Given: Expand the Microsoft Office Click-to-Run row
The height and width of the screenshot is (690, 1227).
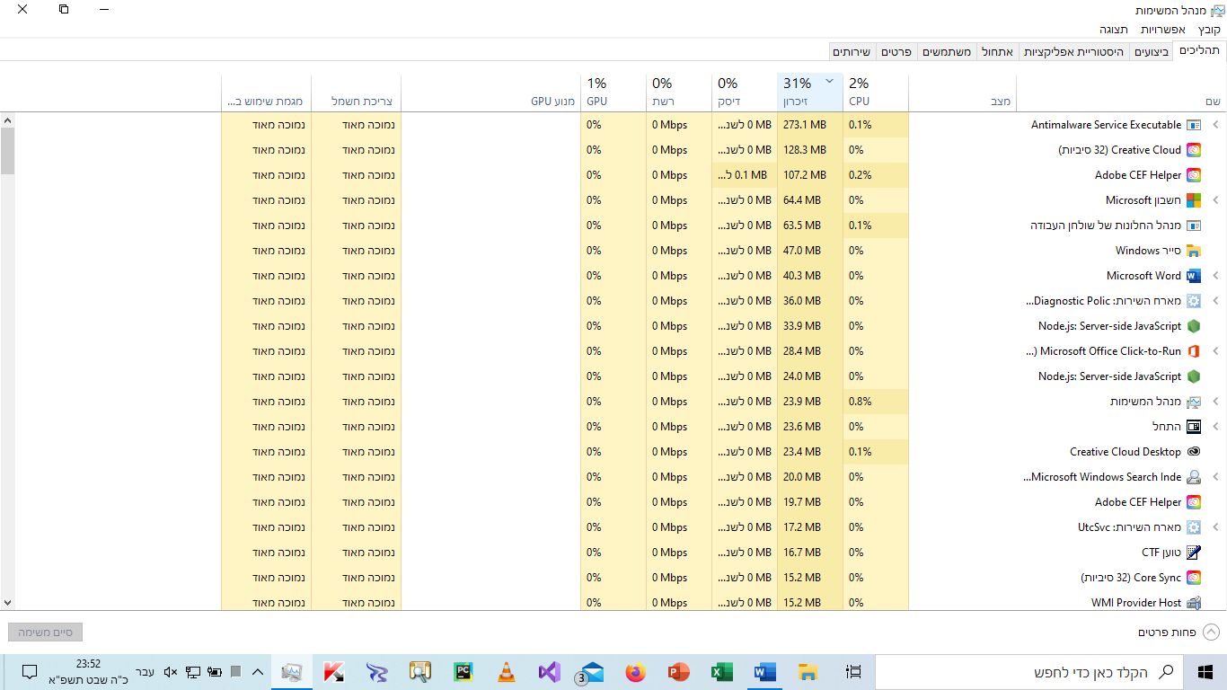Looking at the screenshot, I should click(x=1217, y=351).
